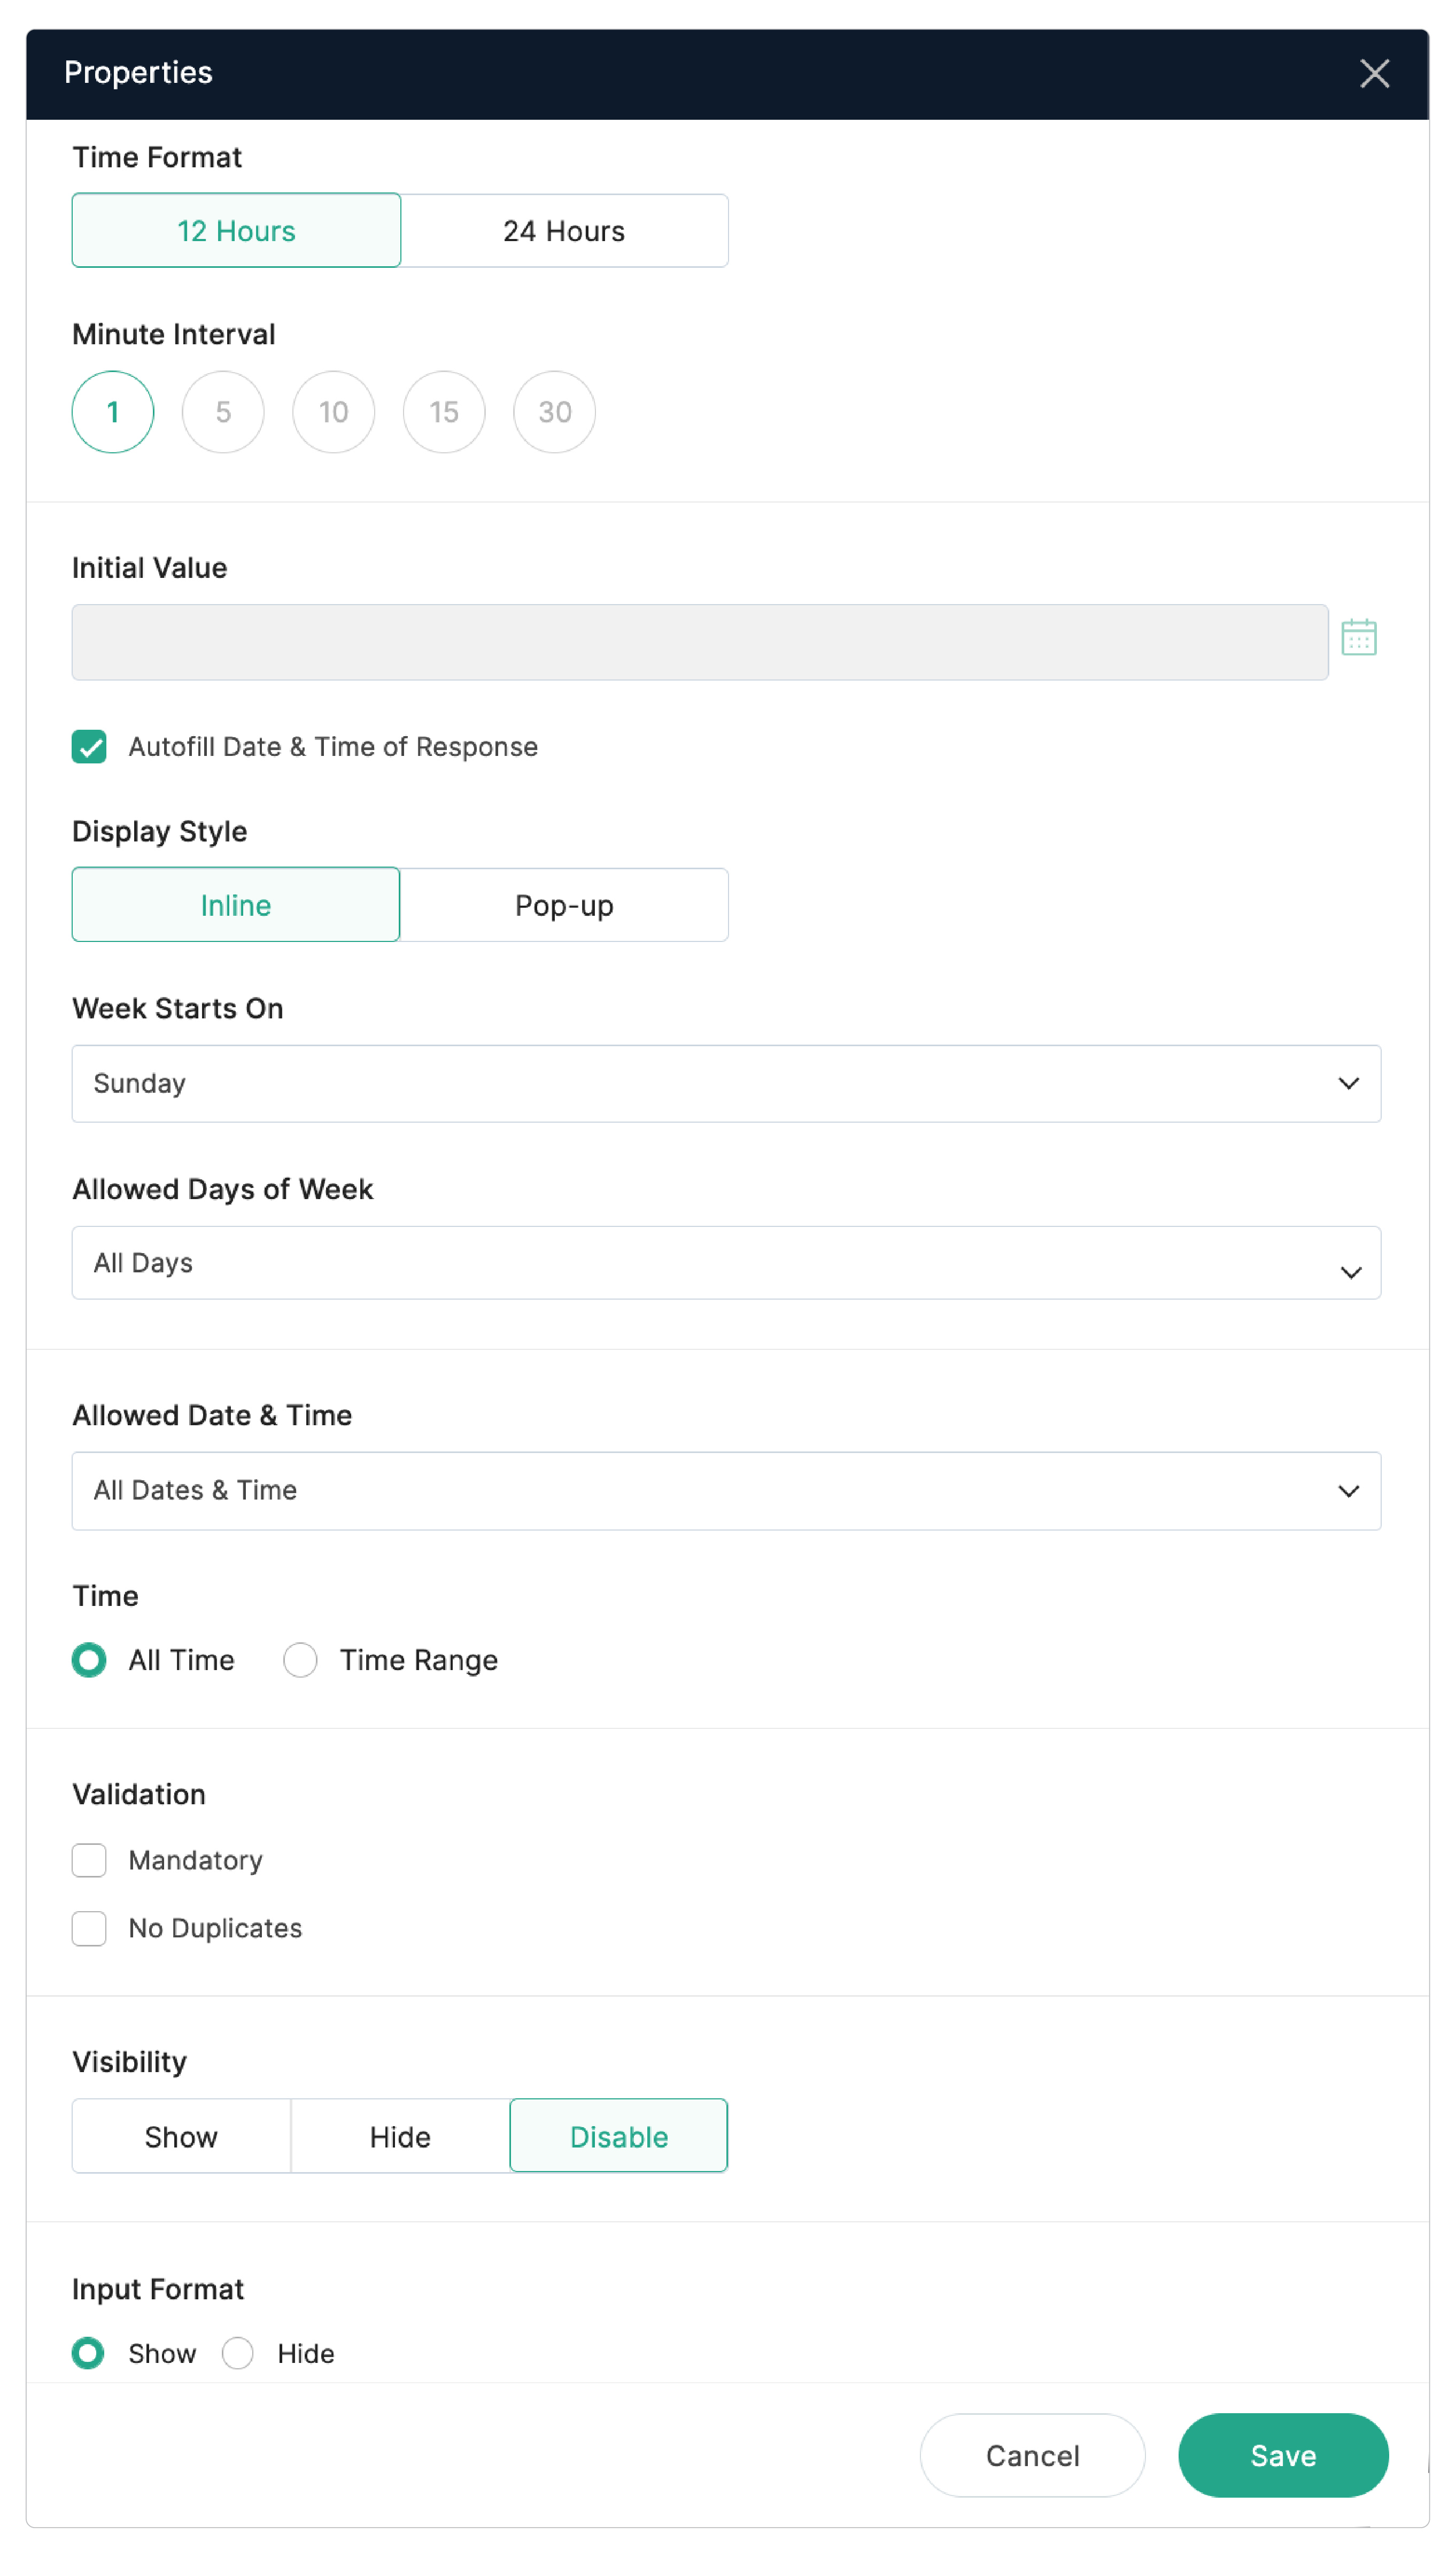The height and width of the screenshot is (2557, 1456).
Task: Set Visibility to Show
Action: 180,2136
